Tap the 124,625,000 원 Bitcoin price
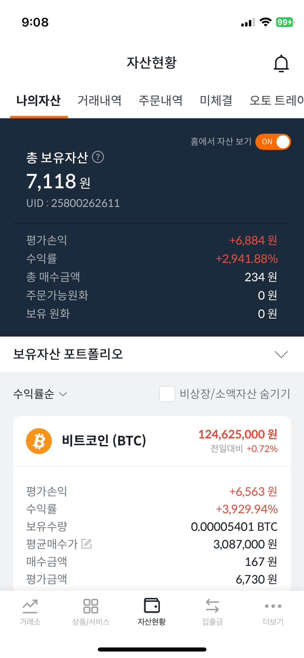Viewport: 304px width, 658px height. [238, 434]
